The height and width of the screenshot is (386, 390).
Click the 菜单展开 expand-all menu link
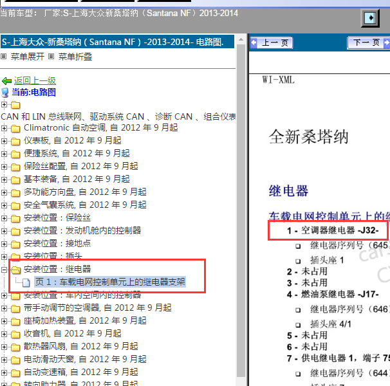coord(28,57)
